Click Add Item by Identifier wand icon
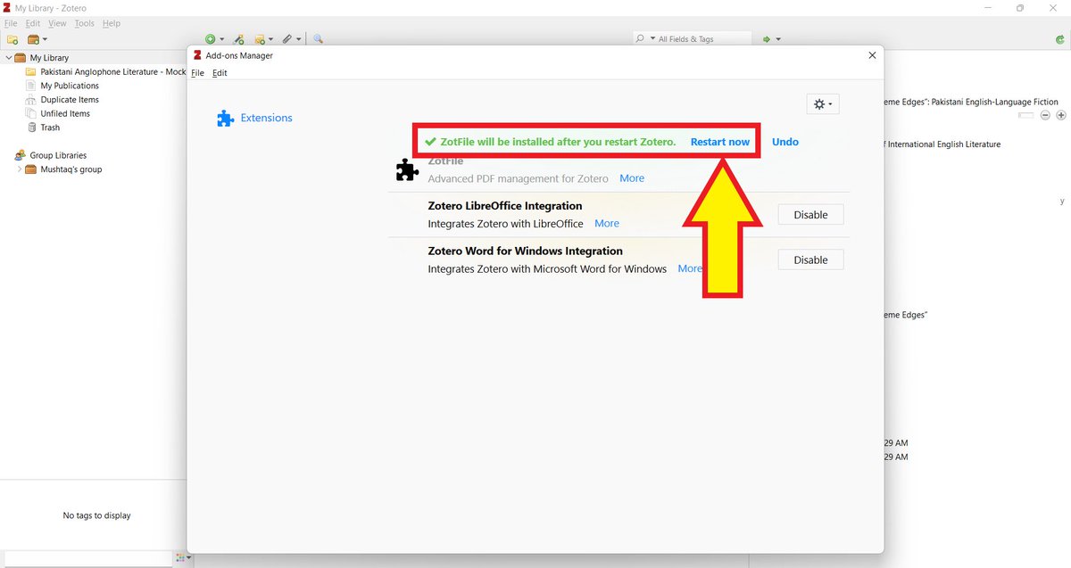 pos(239,39)
